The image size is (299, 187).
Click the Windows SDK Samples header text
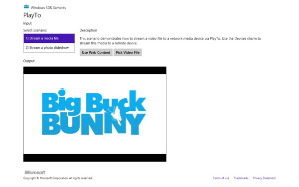pos(48,7)
